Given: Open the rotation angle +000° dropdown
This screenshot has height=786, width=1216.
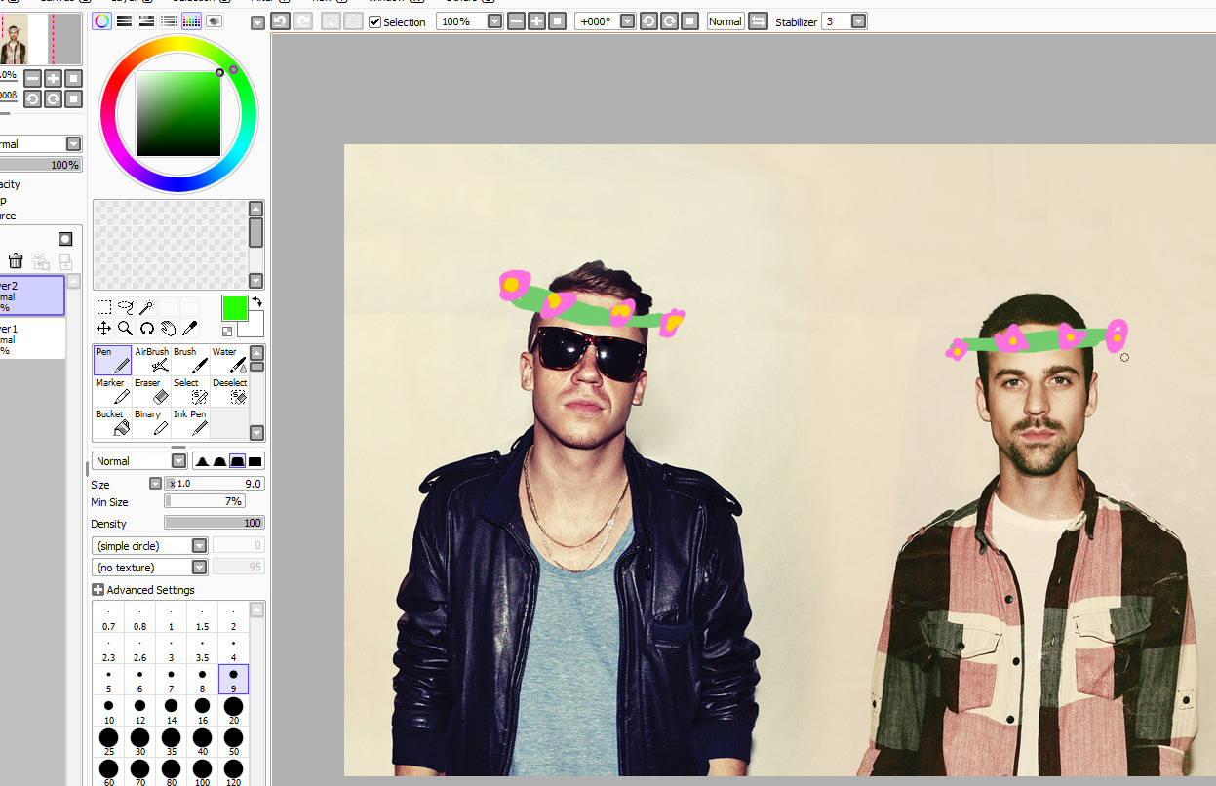Looking at the screenshot, I should point(627,21).
